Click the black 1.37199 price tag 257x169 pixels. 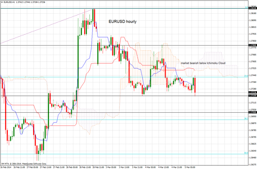click(252, 96)
